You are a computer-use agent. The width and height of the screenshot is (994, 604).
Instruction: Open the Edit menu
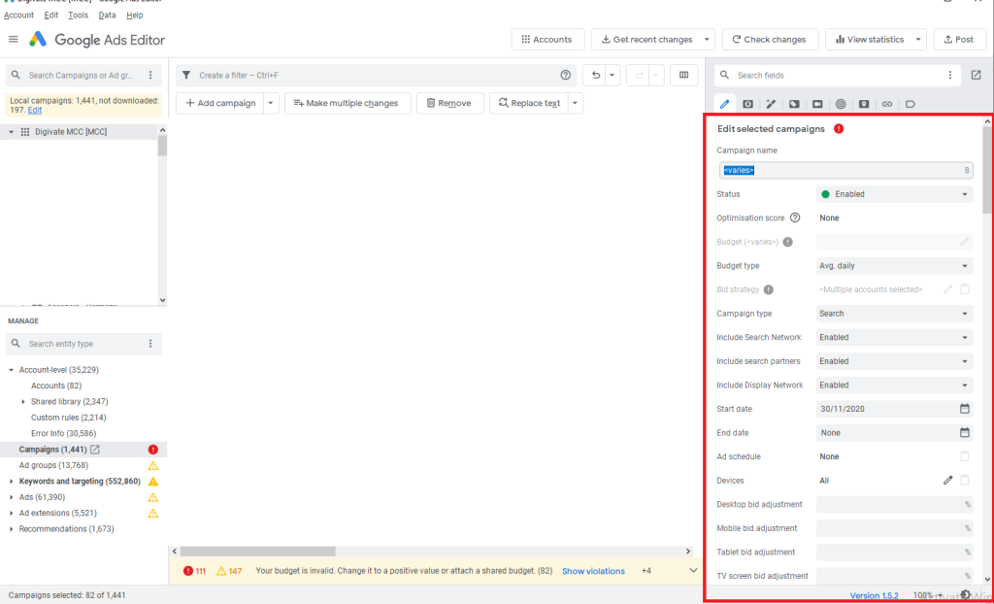click(x=51, y=15)
